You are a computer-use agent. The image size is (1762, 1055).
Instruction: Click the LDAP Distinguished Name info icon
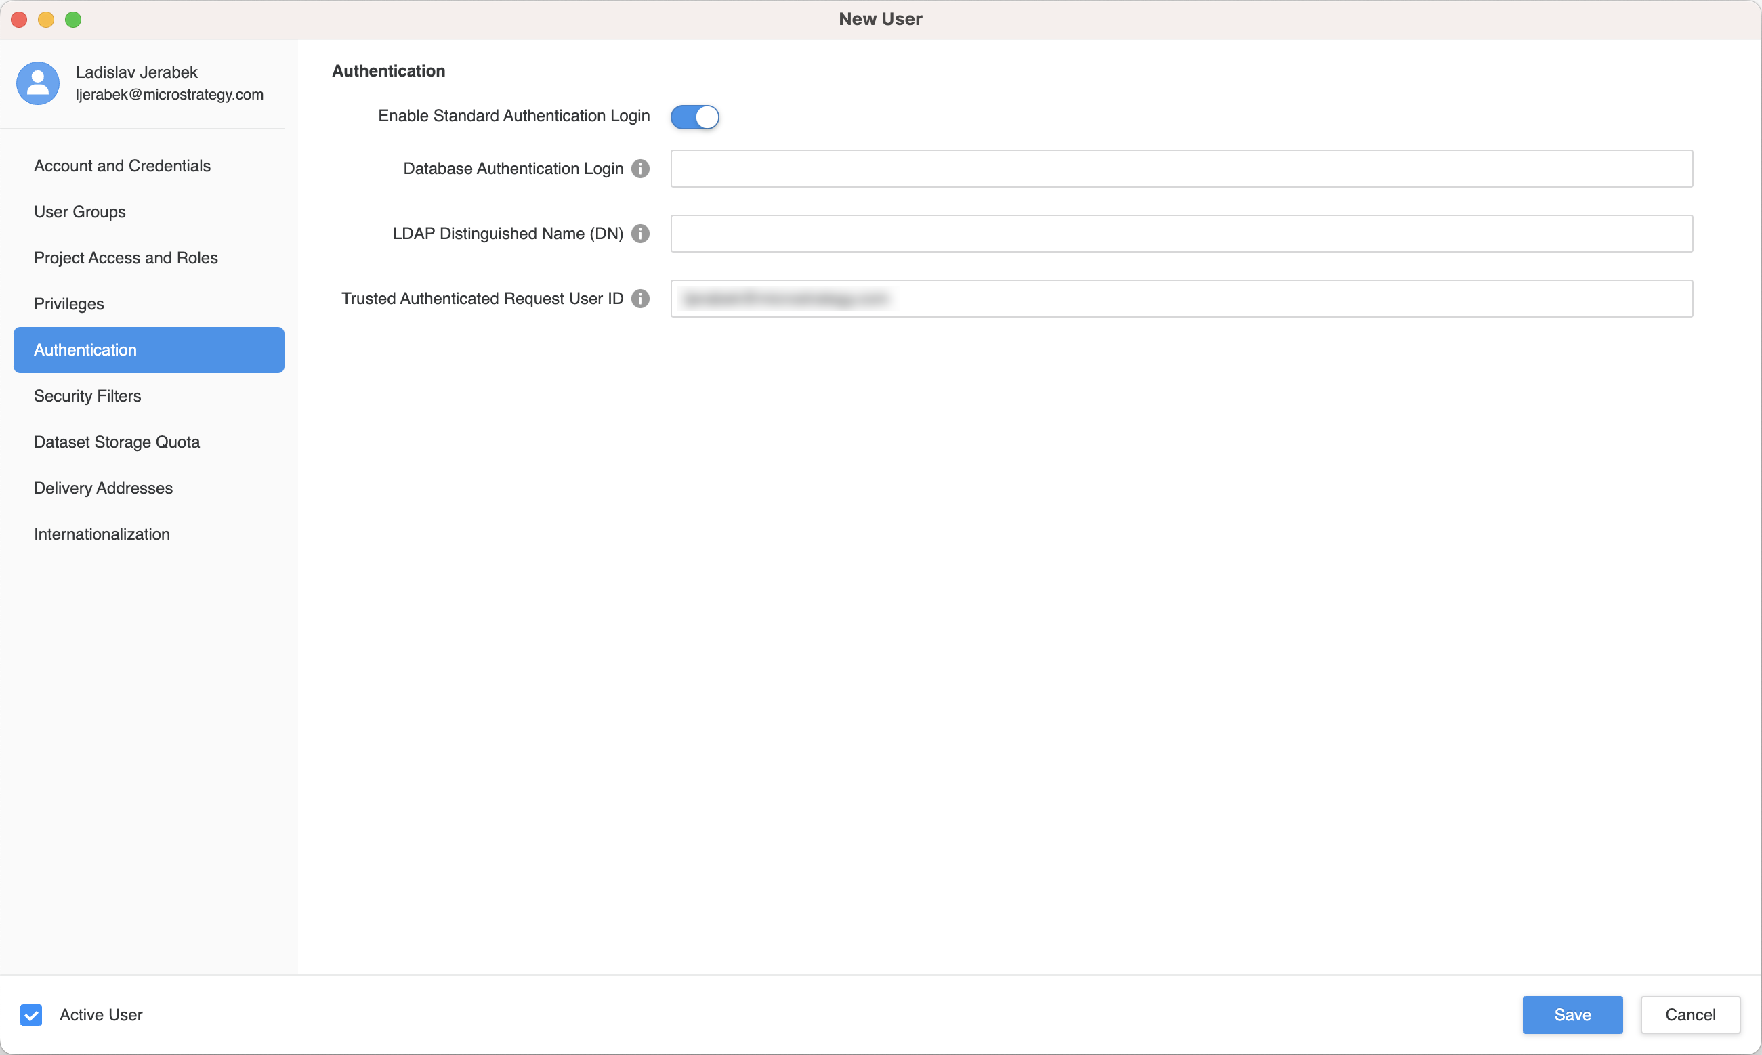[640, 234]
